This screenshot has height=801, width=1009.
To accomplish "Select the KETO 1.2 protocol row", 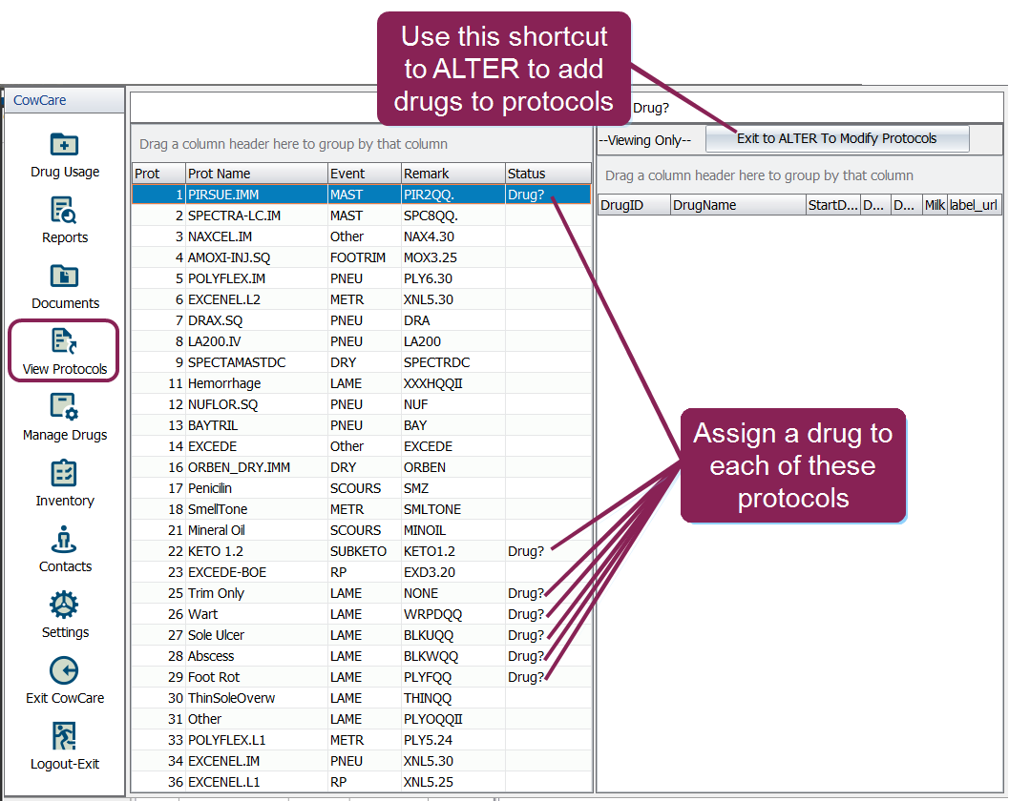I will coord(361,551).
